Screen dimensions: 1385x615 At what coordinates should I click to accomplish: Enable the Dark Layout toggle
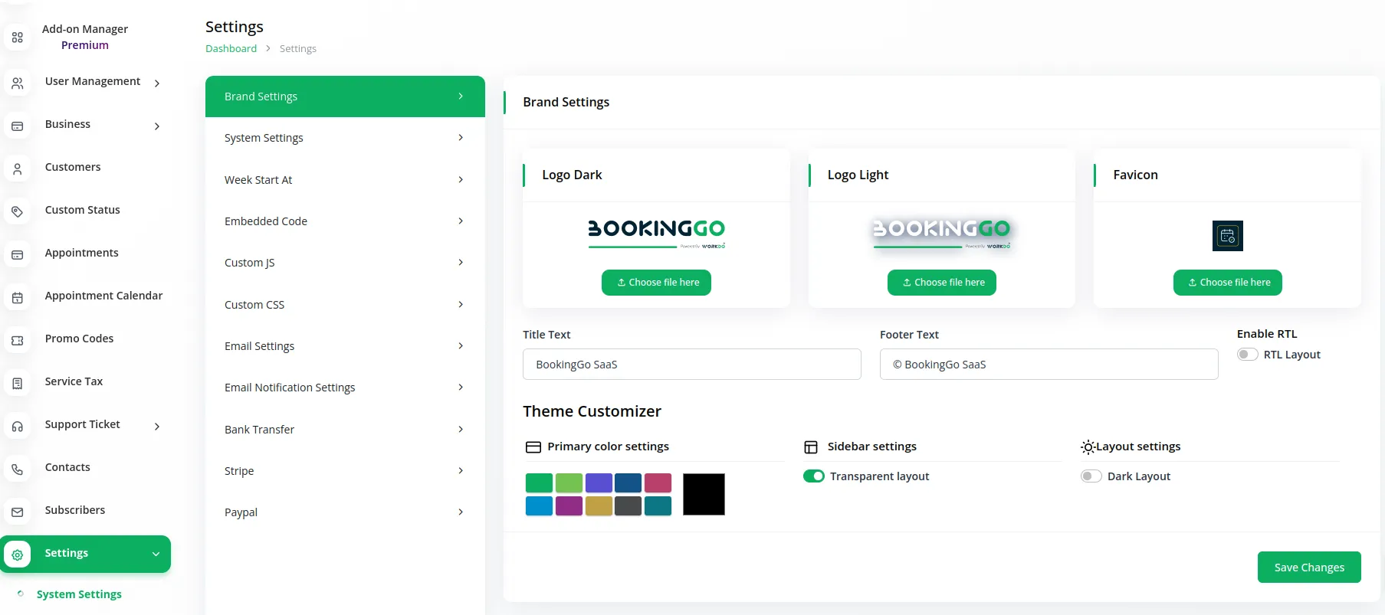pos(1091,476)
